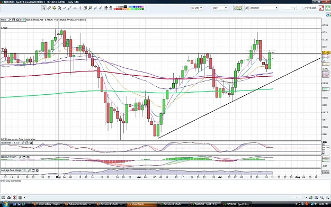Viewport: 331px width, 207px height.
Task: Select the short trend line tool
Action: (x=65, y=8)
